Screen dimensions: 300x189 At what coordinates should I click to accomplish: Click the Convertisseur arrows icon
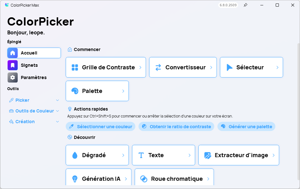(158, 67)
